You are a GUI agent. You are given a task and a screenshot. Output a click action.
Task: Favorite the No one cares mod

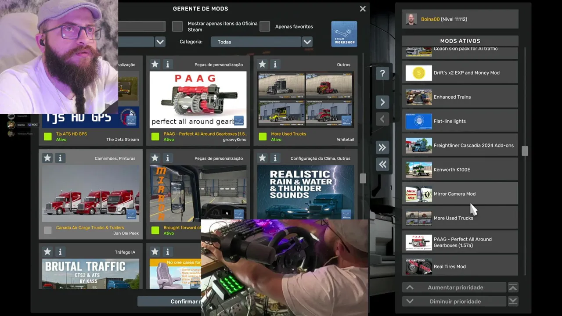point(155,252)
